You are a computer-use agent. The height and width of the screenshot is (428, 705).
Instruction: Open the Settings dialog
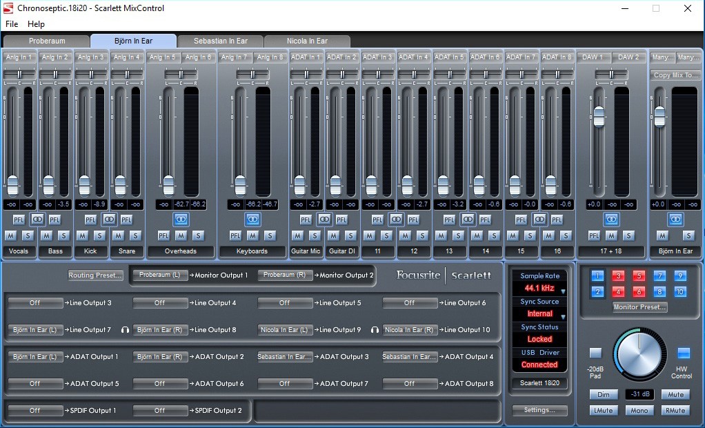[539, 410]
